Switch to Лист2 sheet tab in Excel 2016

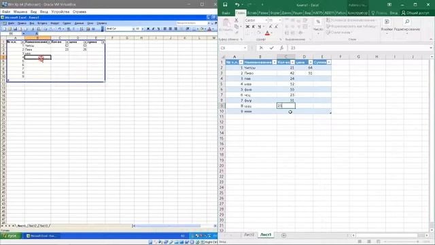tap(249, 235)
